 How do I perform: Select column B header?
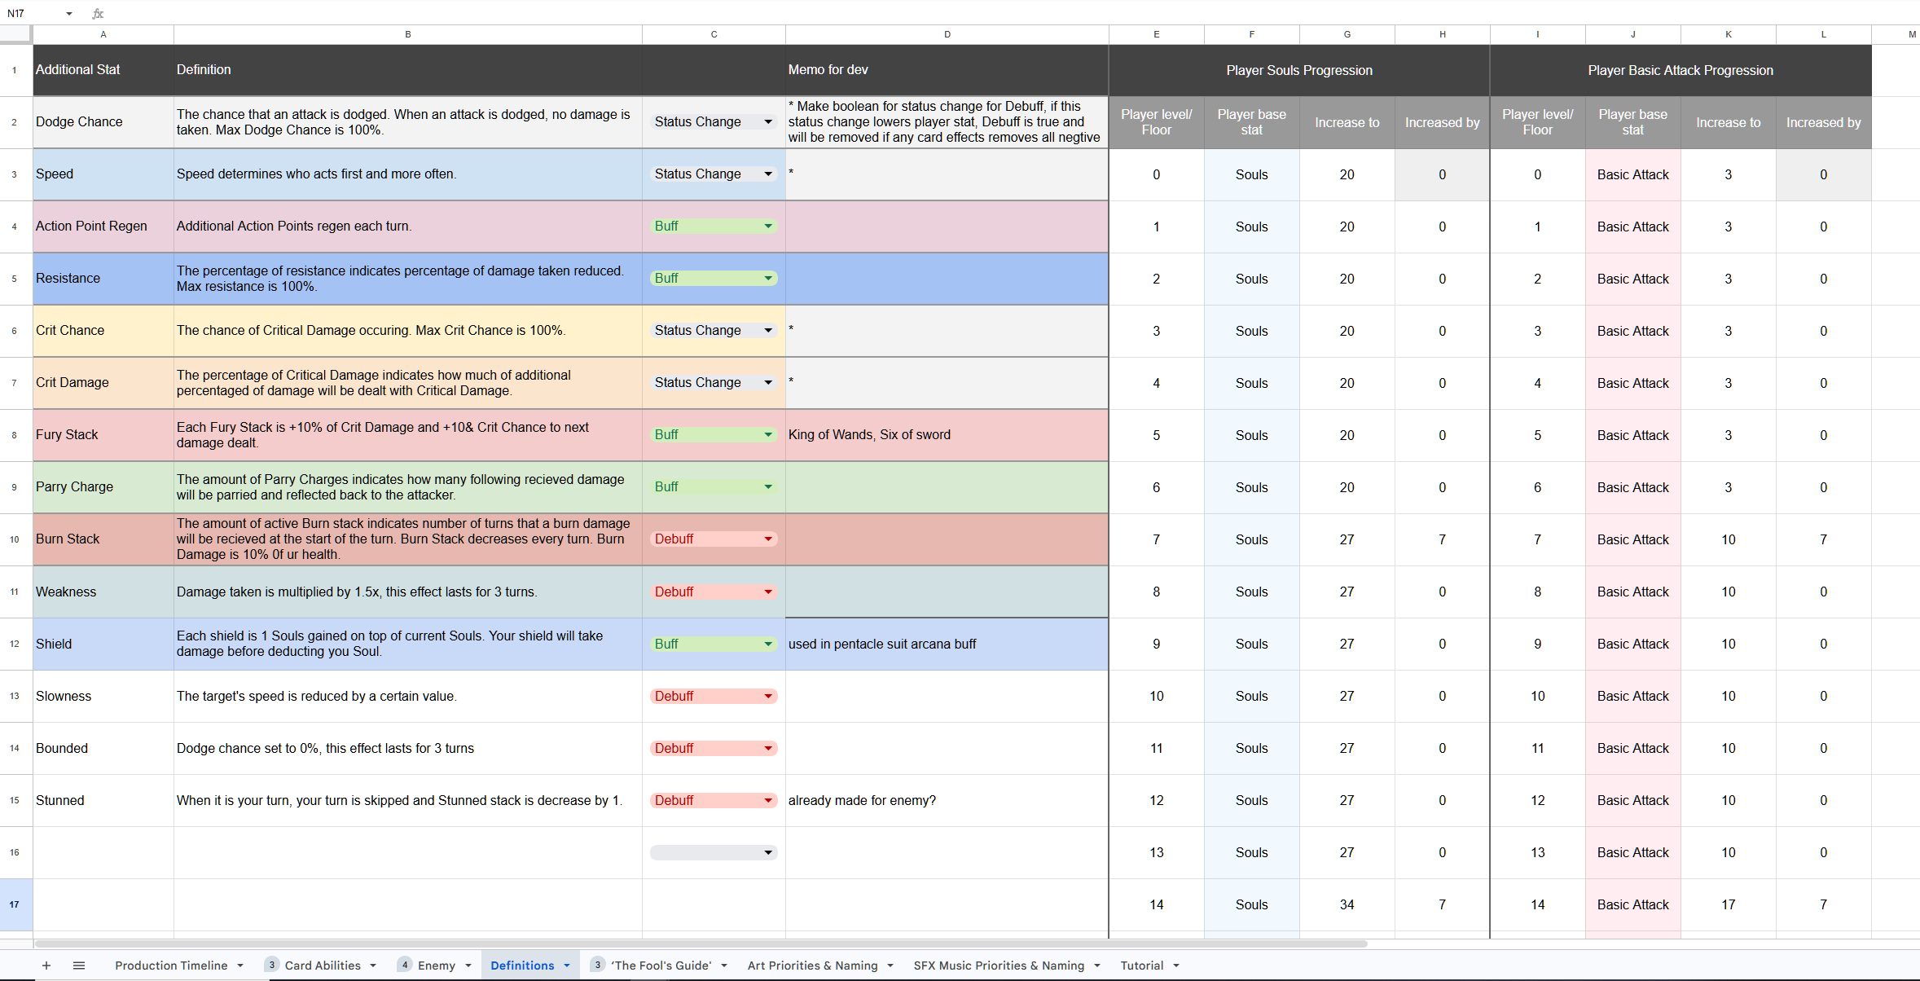tap(408, 34)
